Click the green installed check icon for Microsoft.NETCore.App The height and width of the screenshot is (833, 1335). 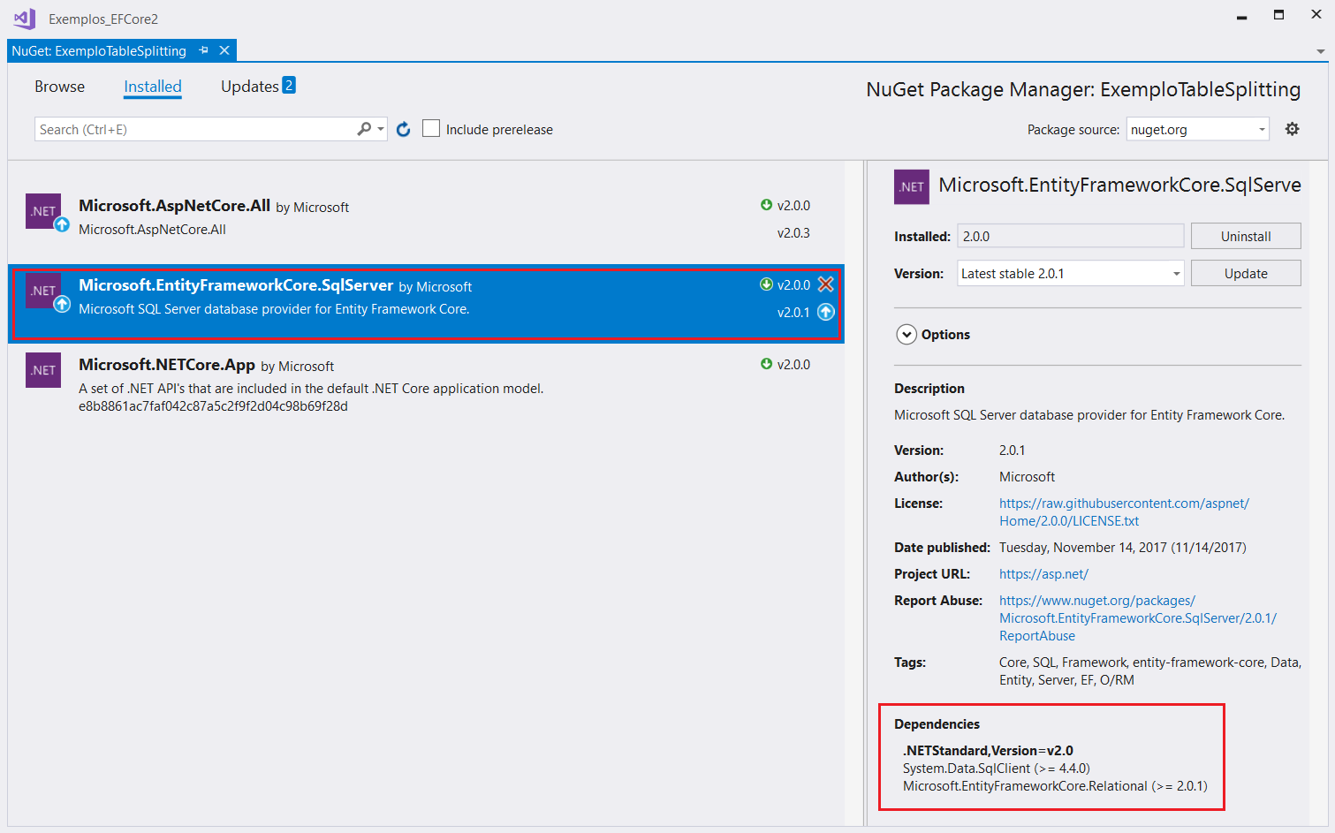click(x=765, y=364)
